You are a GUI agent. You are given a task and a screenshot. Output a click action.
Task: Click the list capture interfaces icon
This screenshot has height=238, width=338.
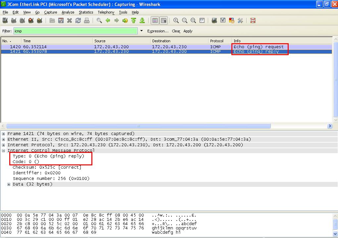5,20
